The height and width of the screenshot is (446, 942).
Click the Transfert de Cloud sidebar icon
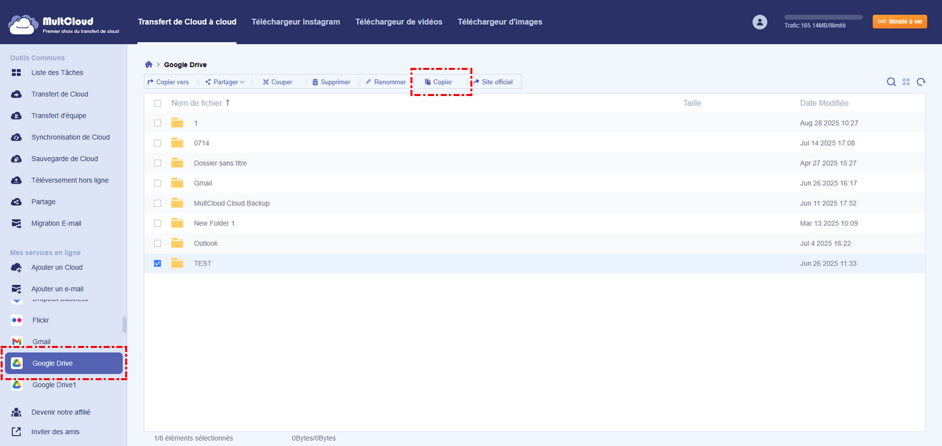tap(16, 94)
